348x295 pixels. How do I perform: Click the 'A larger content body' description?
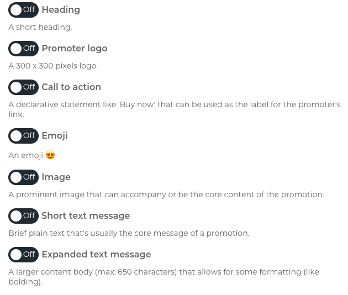tap(164, 277)
